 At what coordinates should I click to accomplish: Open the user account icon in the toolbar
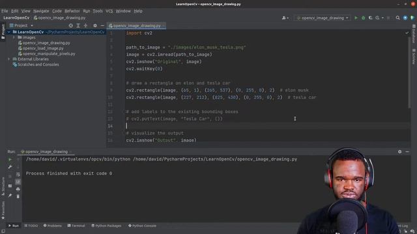tap(285, 18)
